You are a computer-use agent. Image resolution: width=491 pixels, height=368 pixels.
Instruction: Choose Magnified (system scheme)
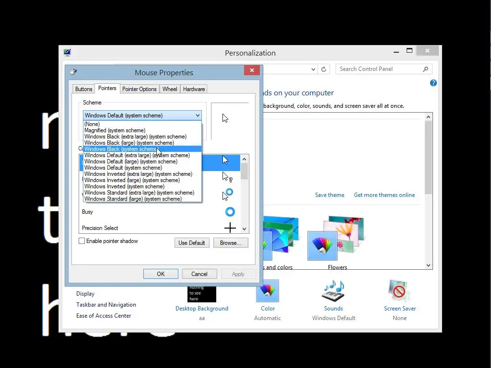142,130
